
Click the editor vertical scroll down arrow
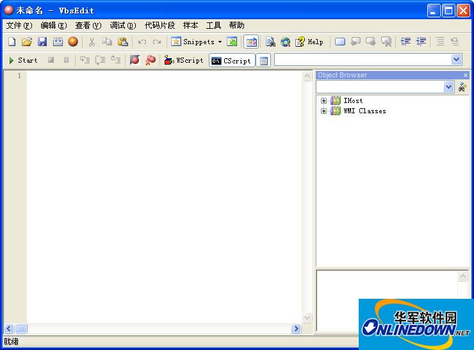pyautogui.click(x=307, y=318)
